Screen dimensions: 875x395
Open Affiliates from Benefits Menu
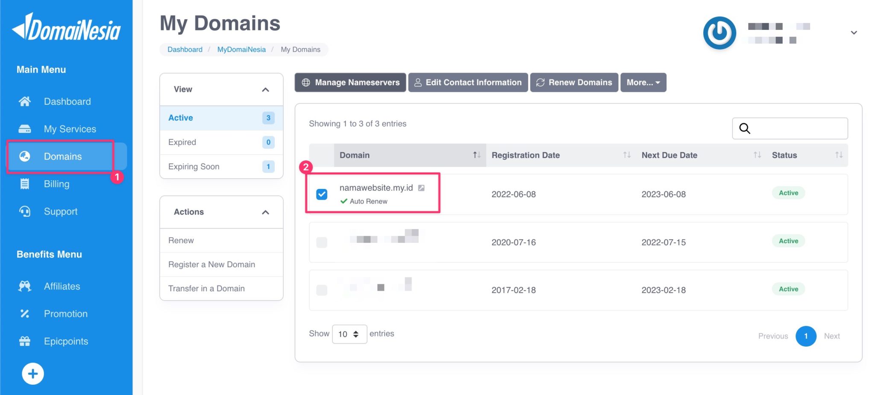click(x=24, y=286)
